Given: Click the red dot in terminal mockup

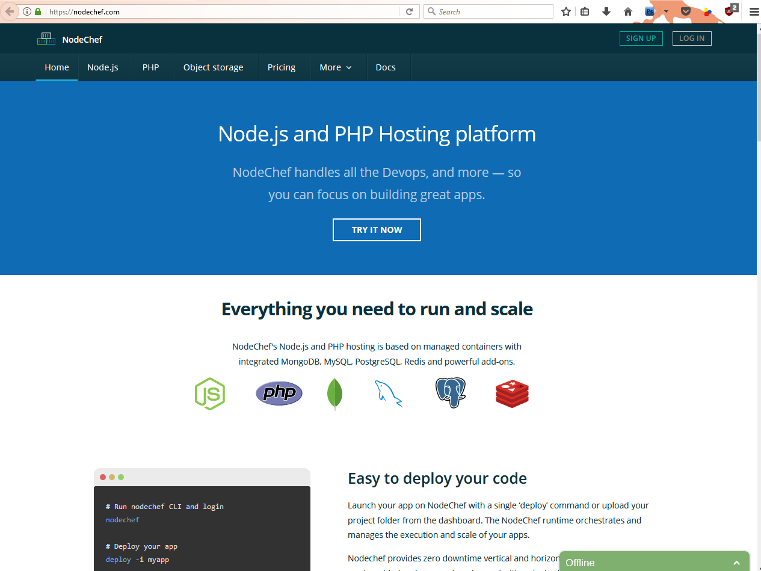Looking at the screenshot, I should (x=103, y=477).
